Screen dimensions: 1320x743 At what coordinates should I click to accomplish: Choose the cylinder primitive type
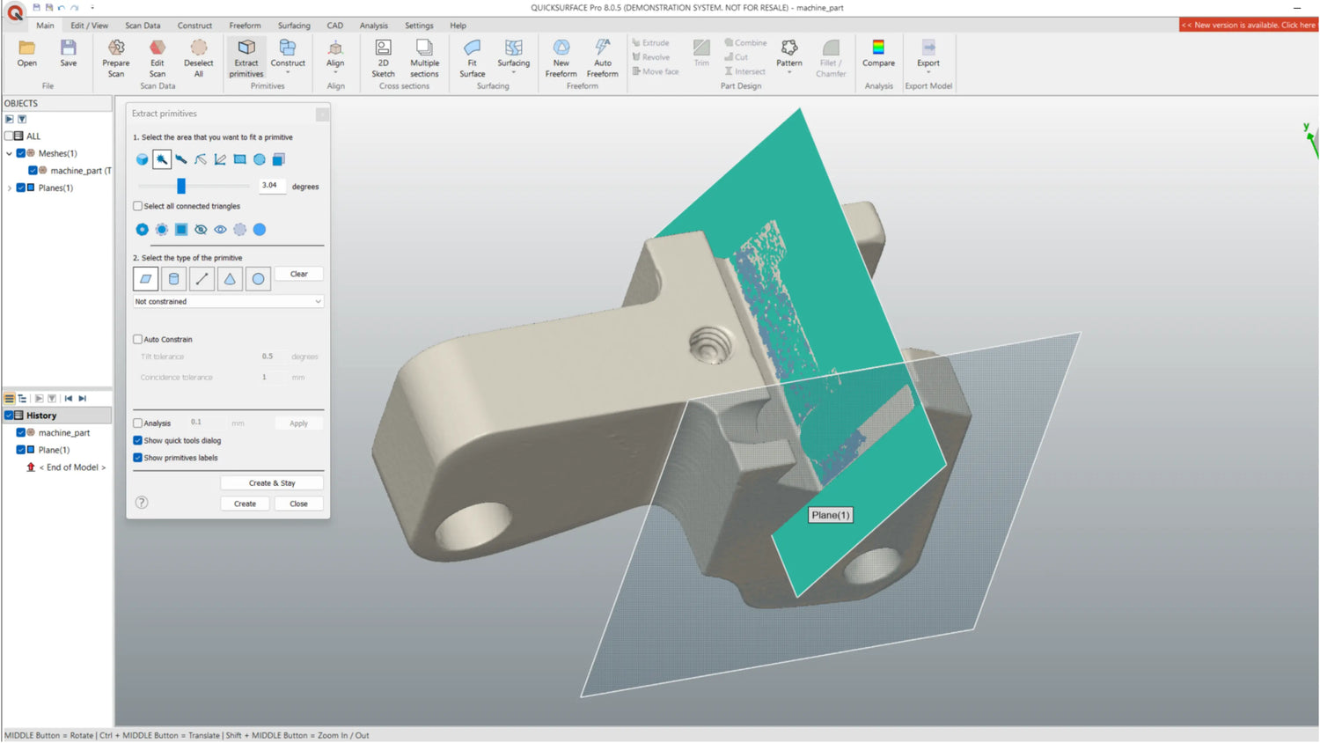click(x=173, y=279)
